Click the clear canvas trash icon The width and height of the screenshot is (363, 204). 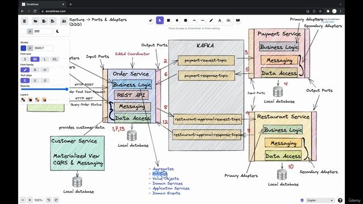(x=24, y=22)
